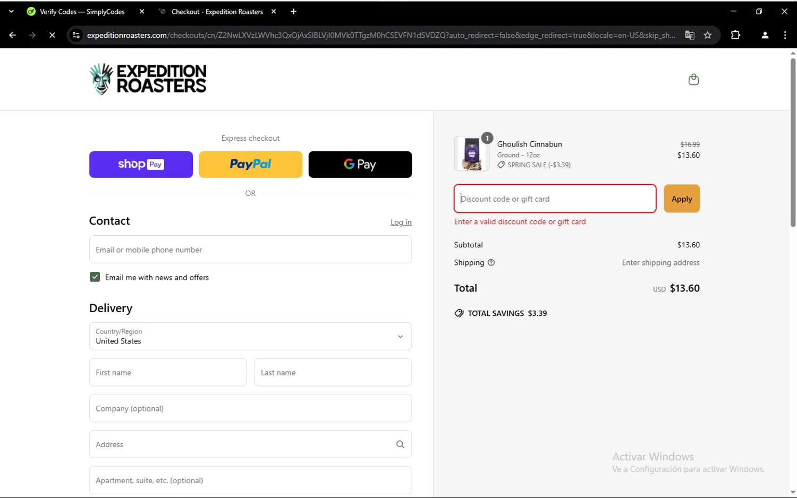797x498 pixels.
Task: Click the Ghoulish Cinnabun product name
Action: pos(529,144)
